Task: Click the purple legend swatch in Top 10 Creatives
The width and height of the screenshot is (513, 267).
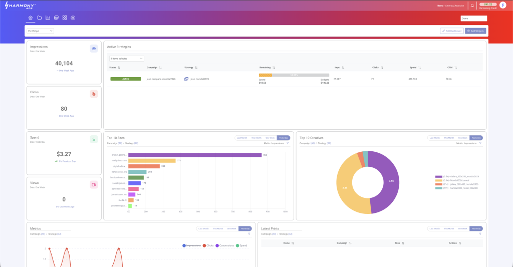Action: [438, 176]
